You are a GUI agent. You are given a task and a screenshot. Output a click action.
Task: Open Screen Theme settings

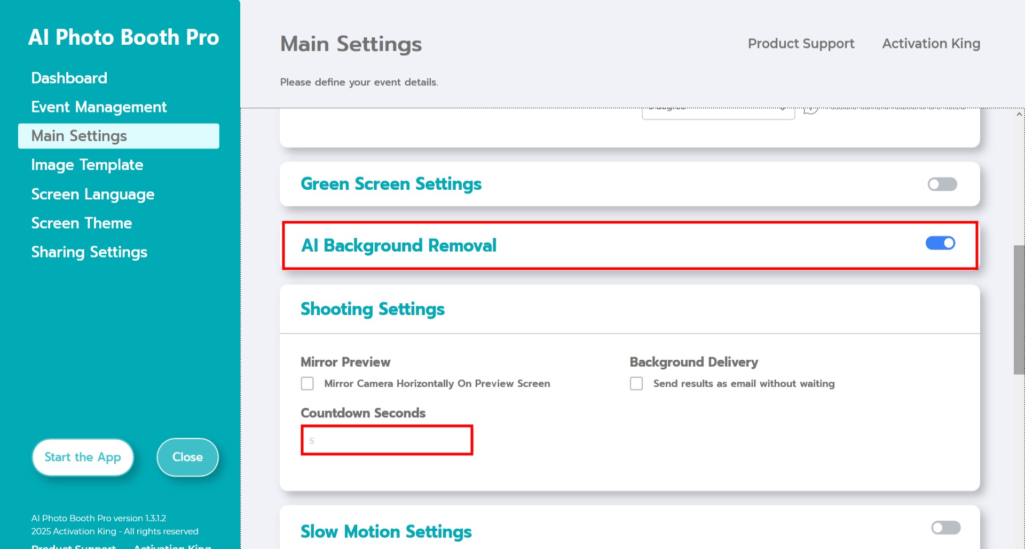81,223
